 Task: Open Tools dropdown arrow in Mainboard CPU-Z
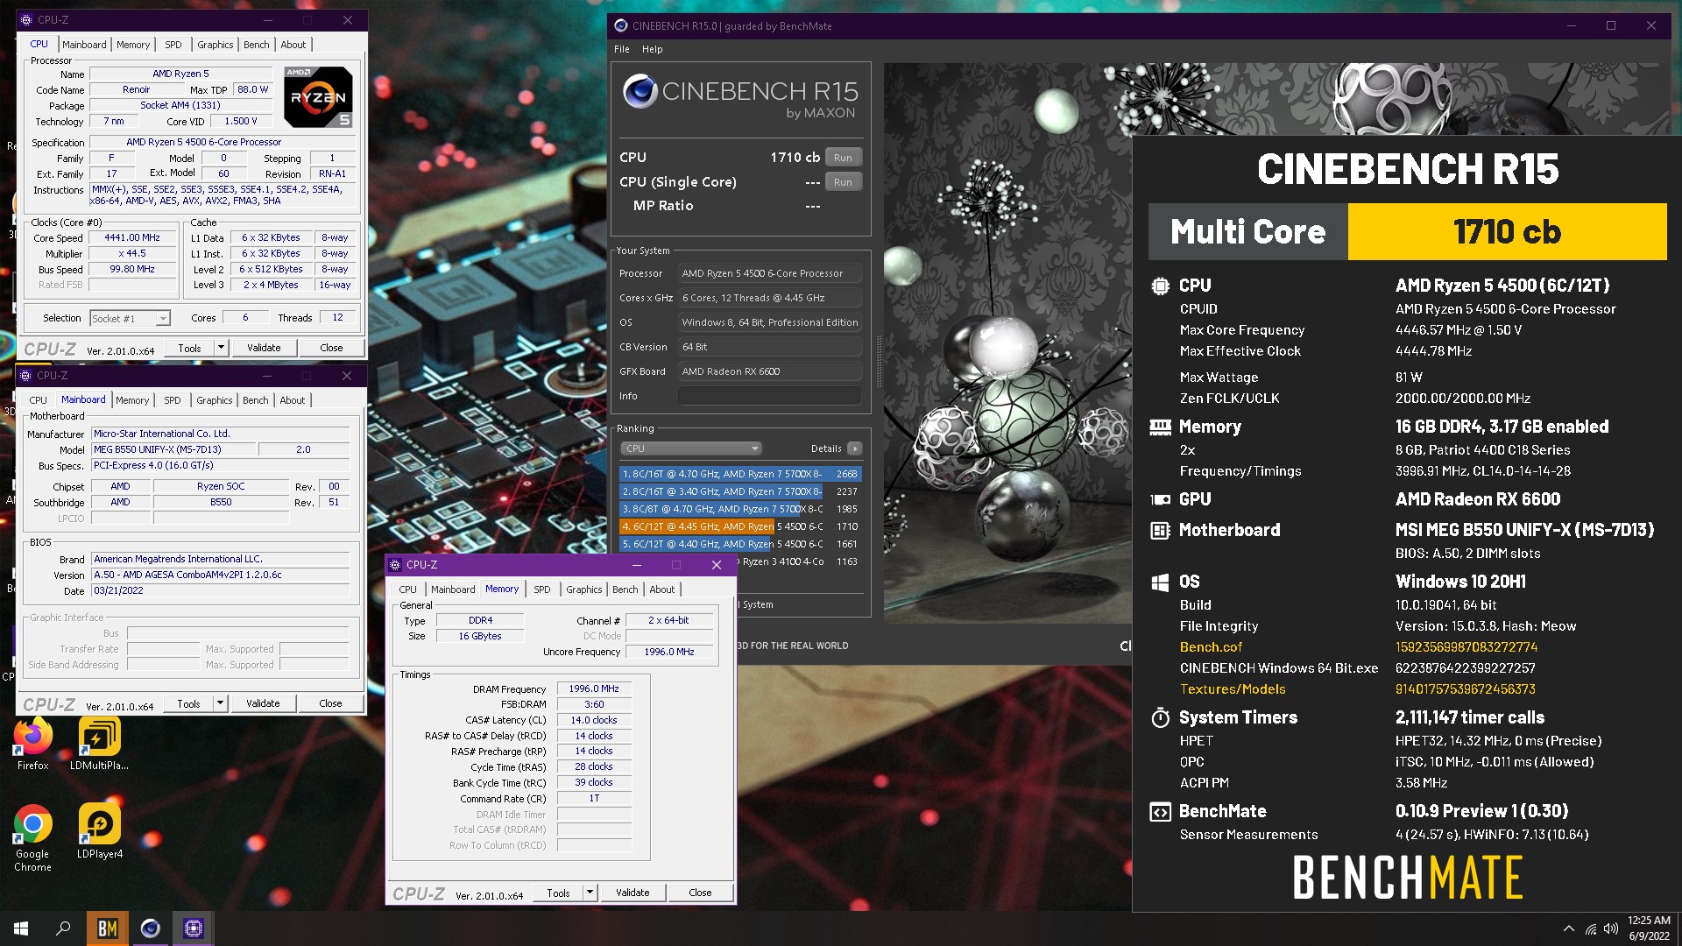[x=220, y=703]
